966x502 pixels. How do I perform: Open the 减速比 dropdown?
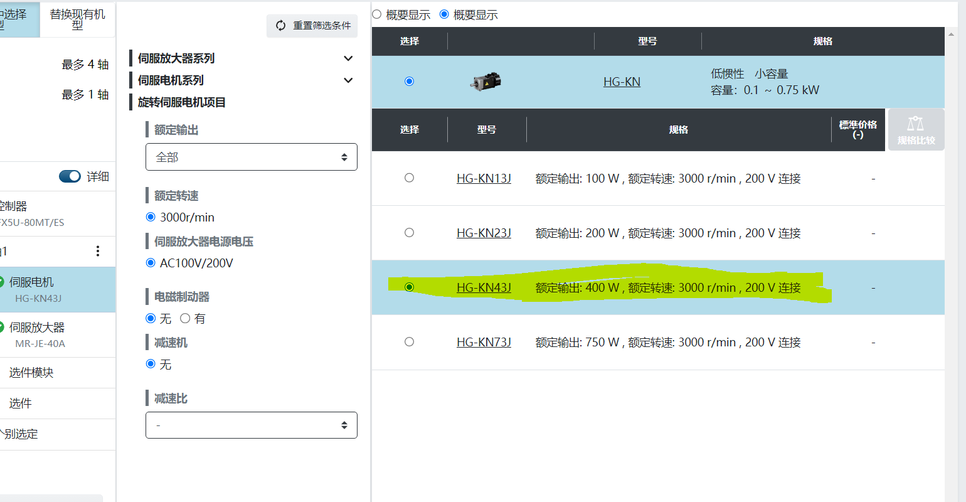click(251, 425)
